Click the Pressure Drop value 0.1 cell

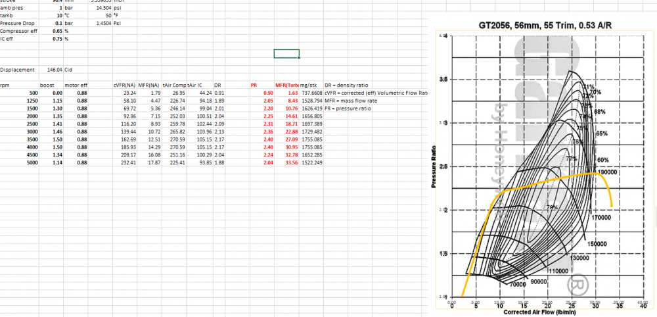[51, 24]
